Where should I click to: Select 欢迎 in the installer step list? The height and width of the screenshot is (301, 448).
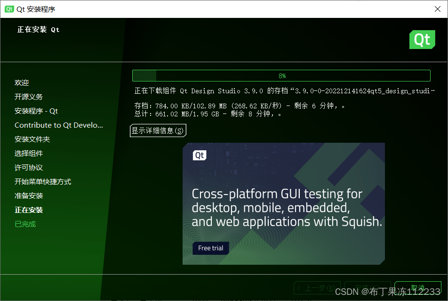tap(22, 82)
